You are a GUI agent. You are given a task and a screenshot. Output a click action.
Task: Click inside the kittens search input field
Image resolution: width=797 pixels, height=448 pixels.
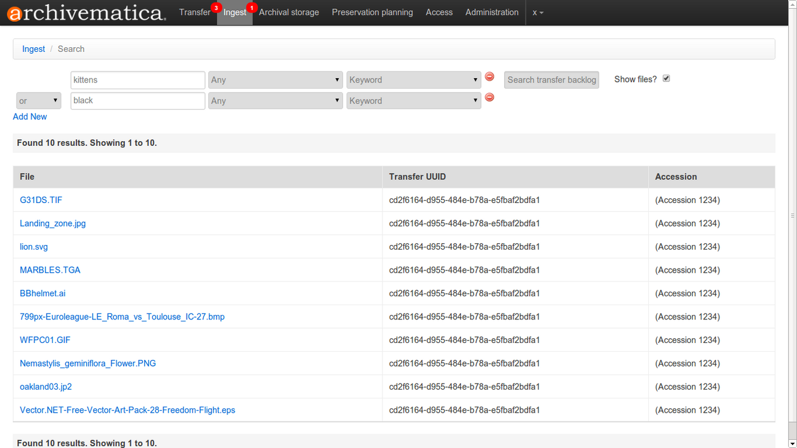[138, 80]
